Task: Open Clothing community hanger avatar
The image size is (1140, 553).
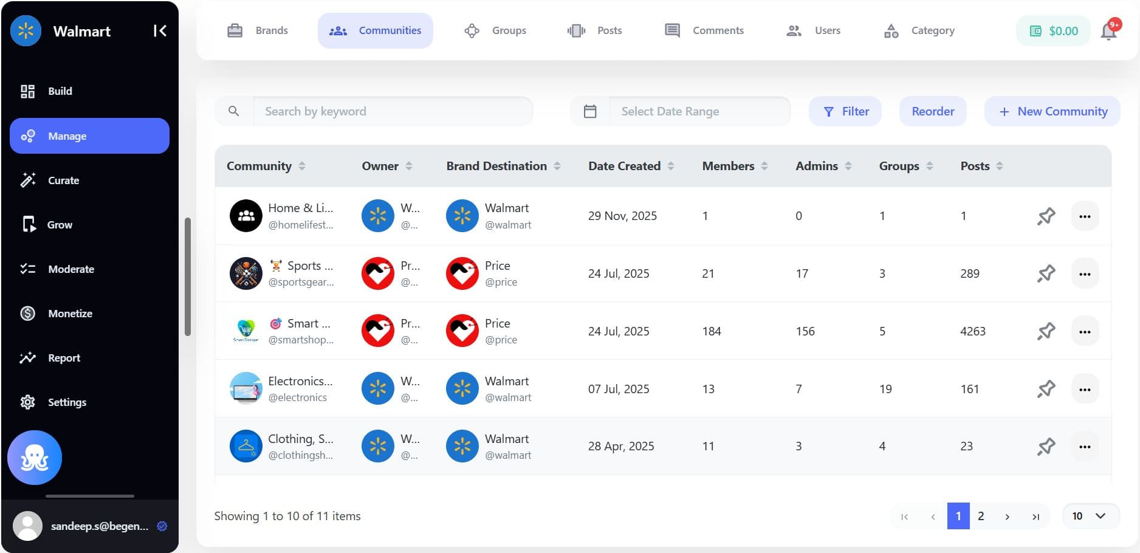Action: 246,447
